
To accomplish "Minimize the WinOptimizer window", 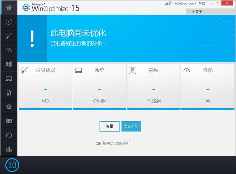I will coord(211,4).
